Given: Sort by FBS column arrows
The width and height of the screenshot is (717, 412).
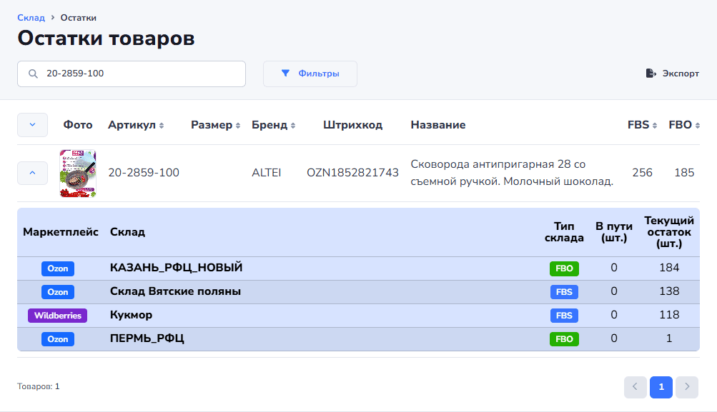Looking at the screenshot, I should click(x=656, y=126).
